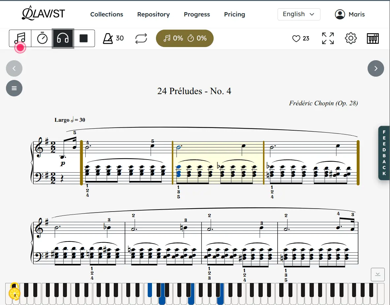The height and width of the screenshot is (305, 390).
Task: Click the composer Frédéric Chopin (Op. 28)
Action: point(323,103)
